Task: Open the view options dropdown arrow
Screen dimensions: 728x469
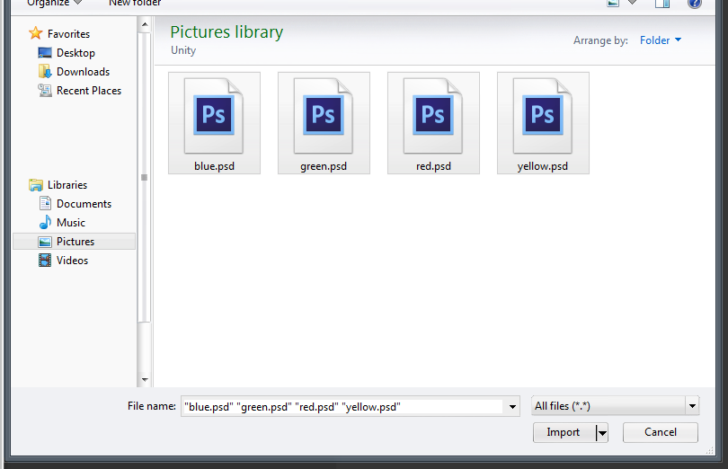Action: pyautogui.click(x=632, y=3)
